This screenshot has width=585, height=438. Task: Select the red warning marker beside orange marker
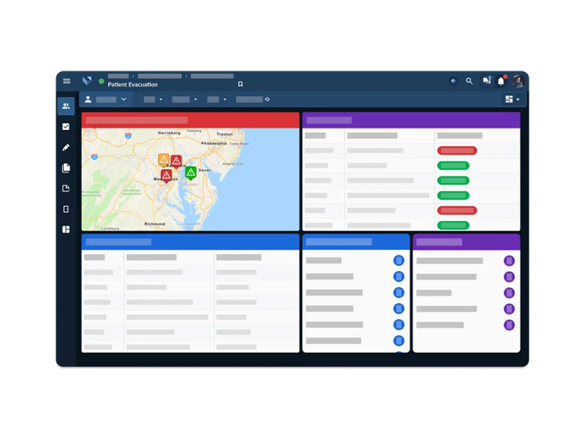(x=176, y=161)
